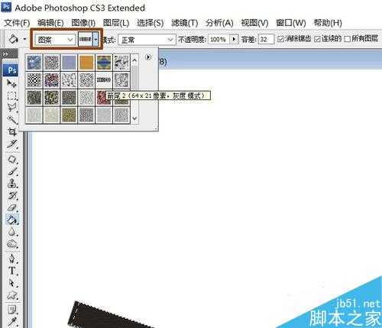Select the Pen tool
382x328 pixels.
coord(11,258)
